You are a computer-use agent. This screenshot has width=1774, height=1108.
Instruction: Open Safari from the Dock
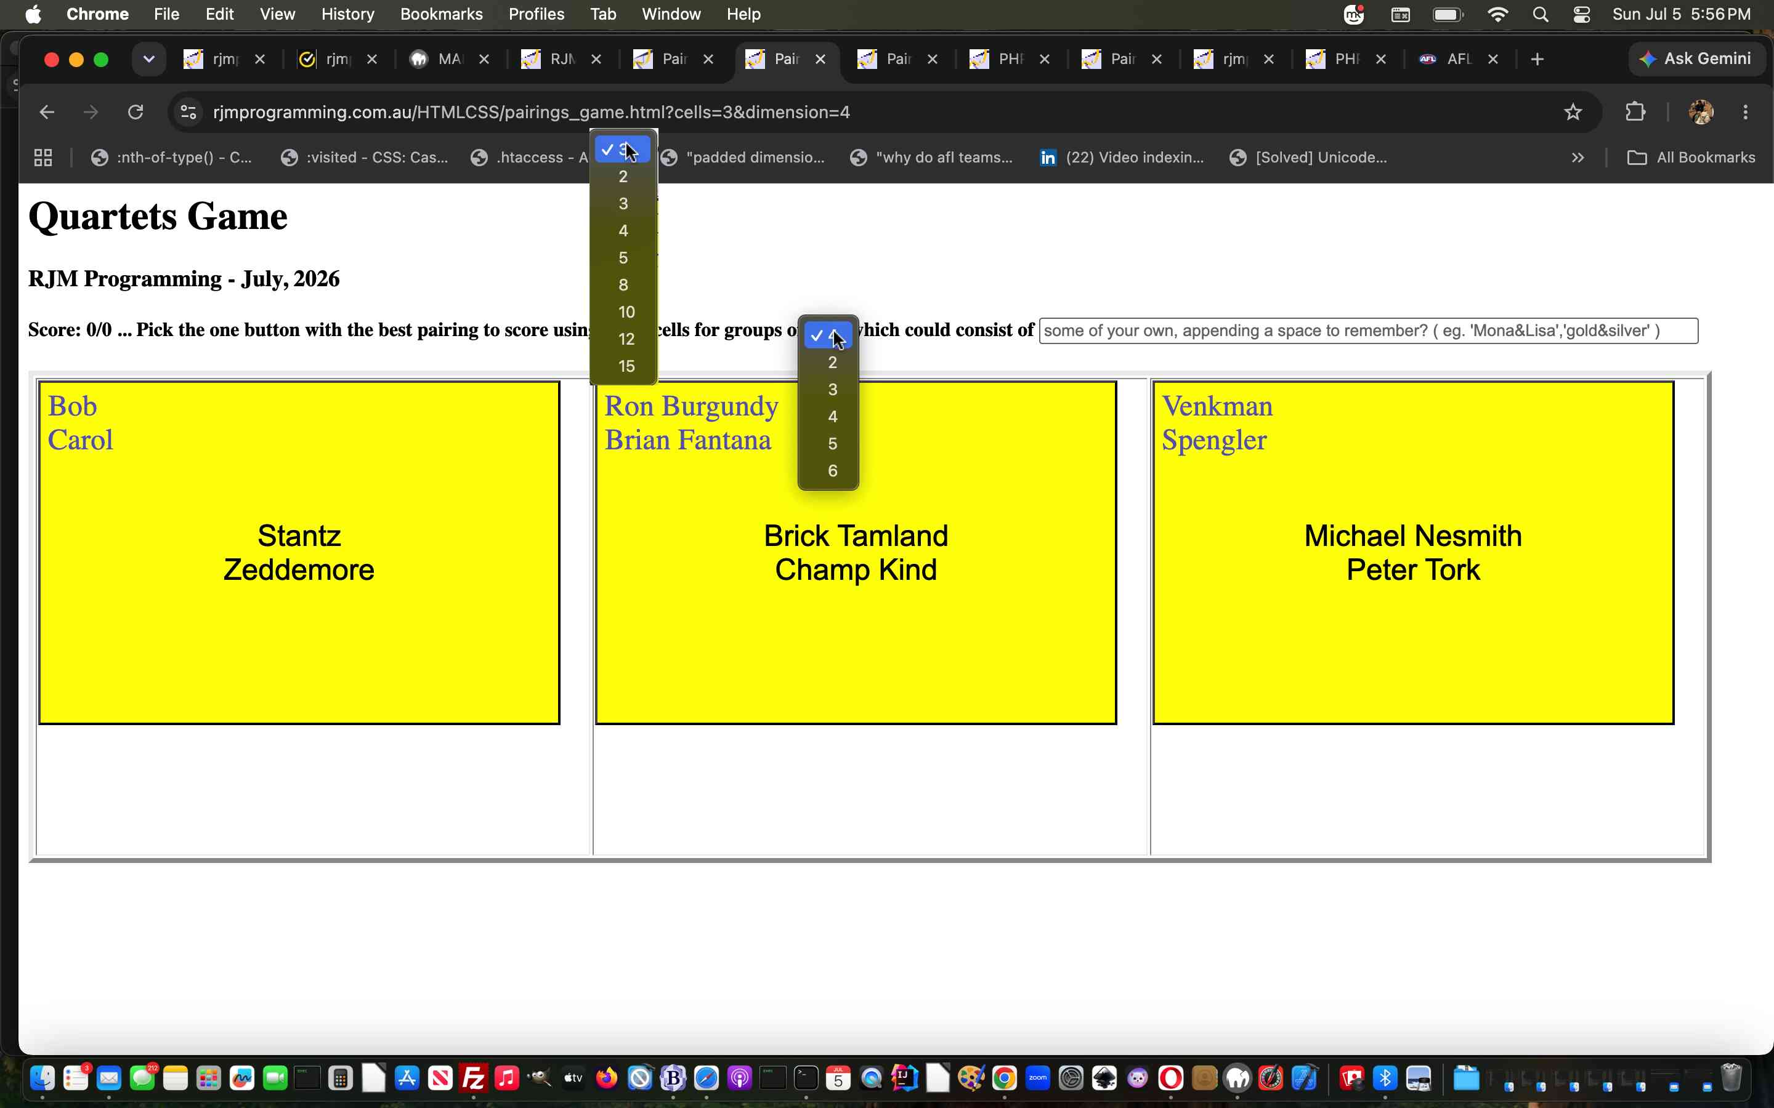[x=706, y=1078]
